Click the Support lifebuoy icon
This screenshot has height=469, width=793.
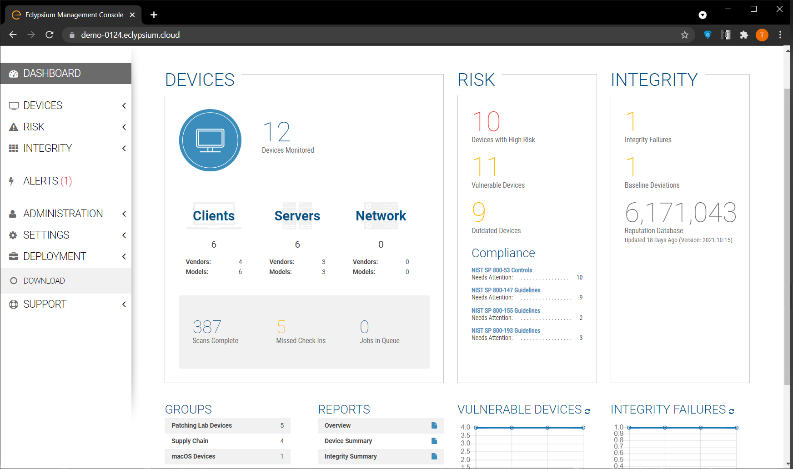point(14,304)
